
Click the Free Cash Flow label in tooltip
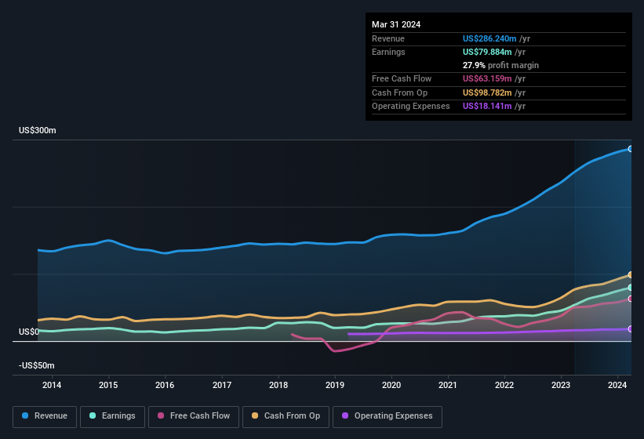402,78
